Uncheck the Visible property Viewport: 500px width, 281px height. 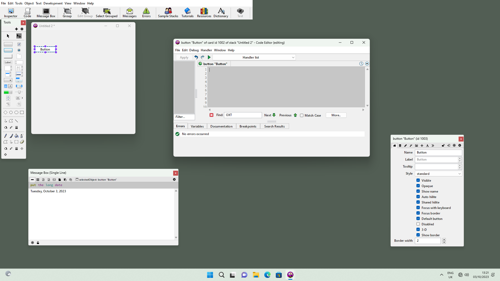[x=418, y=180]
